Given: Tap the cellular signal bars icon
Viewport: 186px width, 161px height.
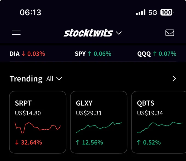Looking at the screenshot, I should pos(141,13).
